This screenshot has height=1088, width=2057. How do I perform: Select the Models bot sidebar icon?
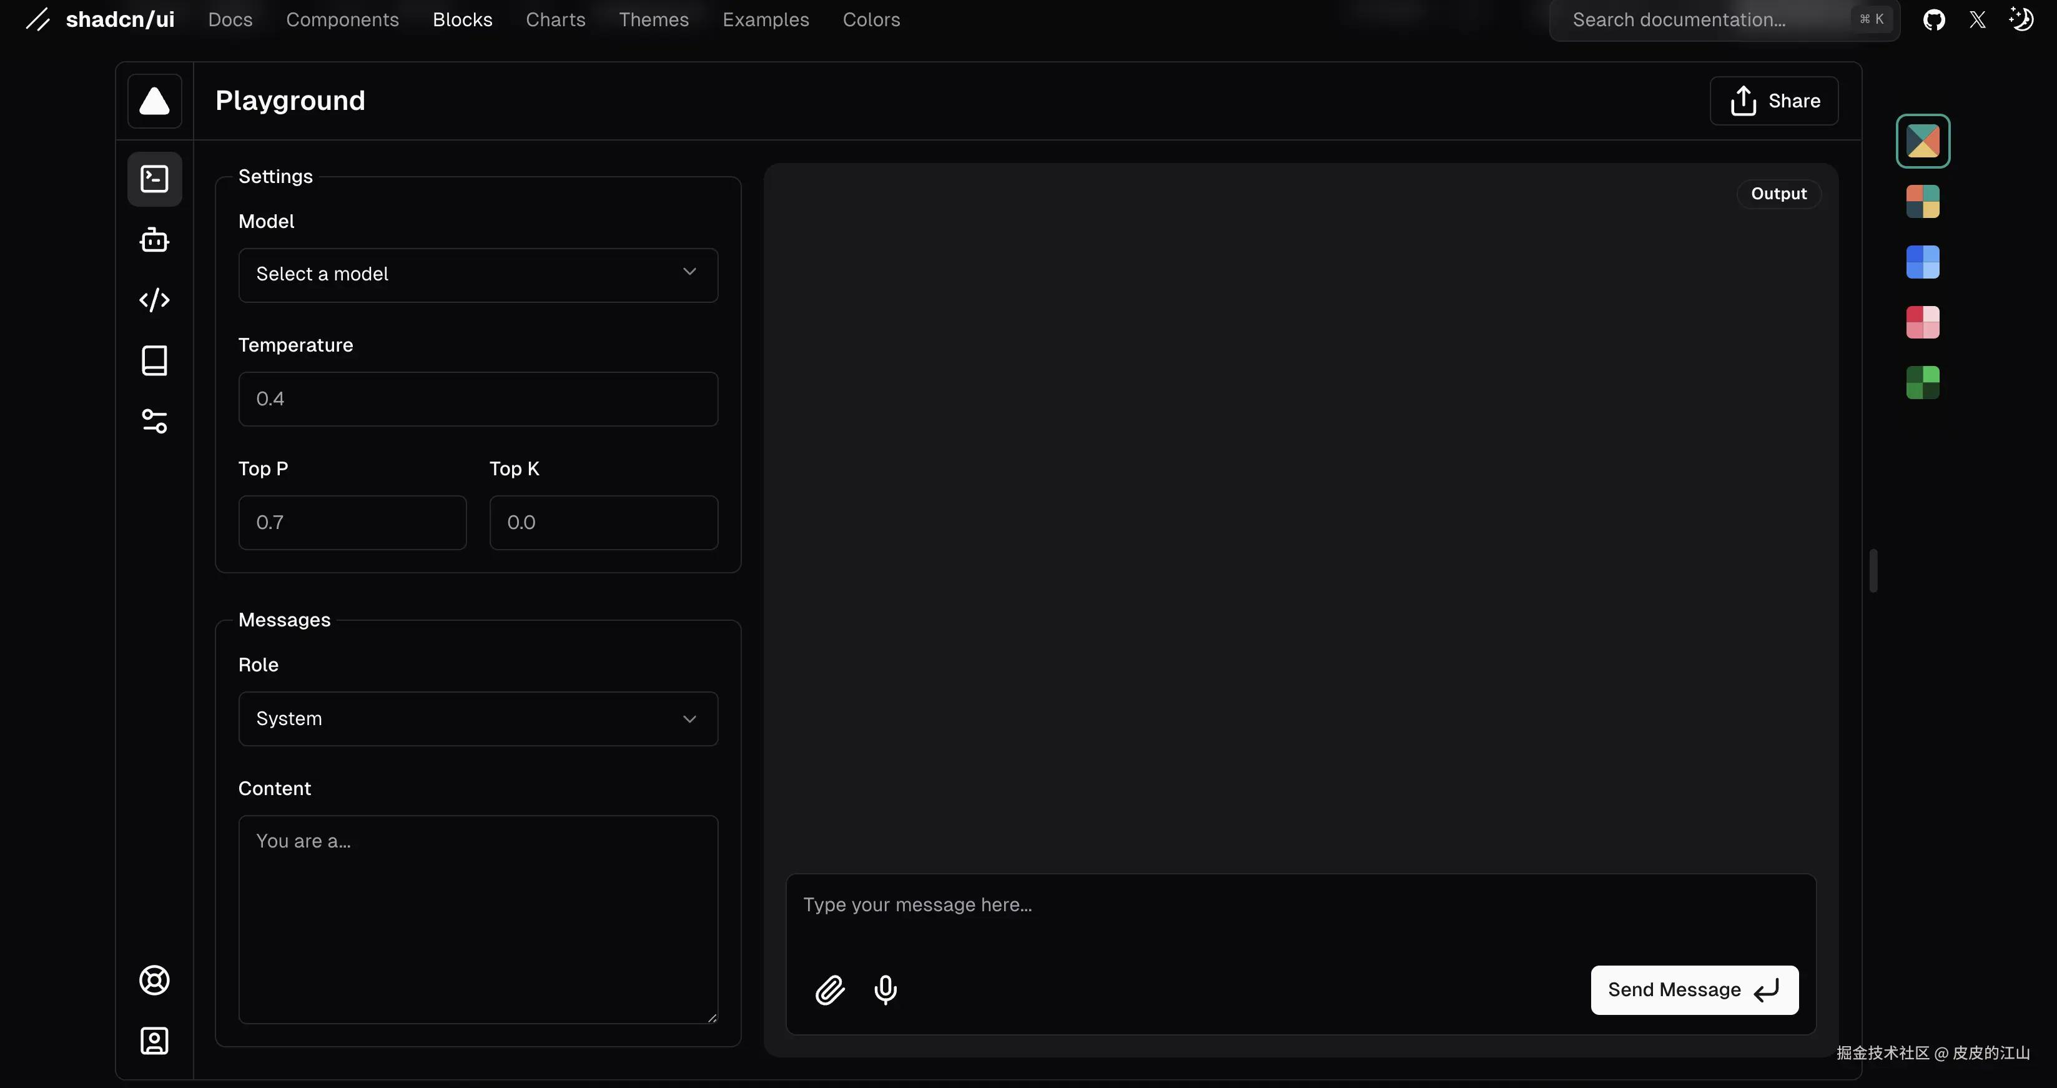[x=154, y=240]
